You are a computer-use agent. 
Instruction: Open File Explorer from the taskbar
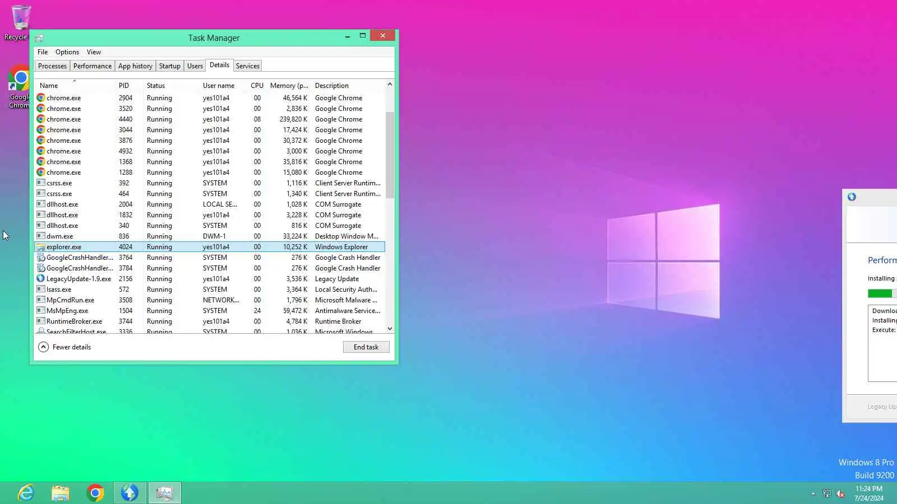tap(61, 493)
